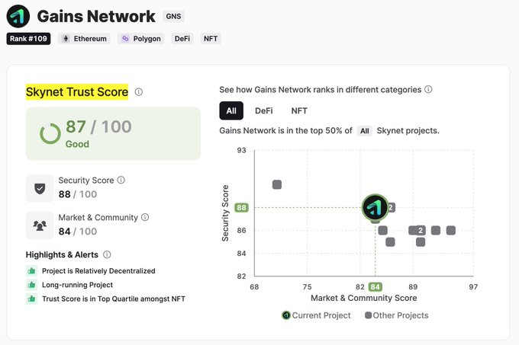
Task: Switch to the NFT category tab
Action: point(299,110)
